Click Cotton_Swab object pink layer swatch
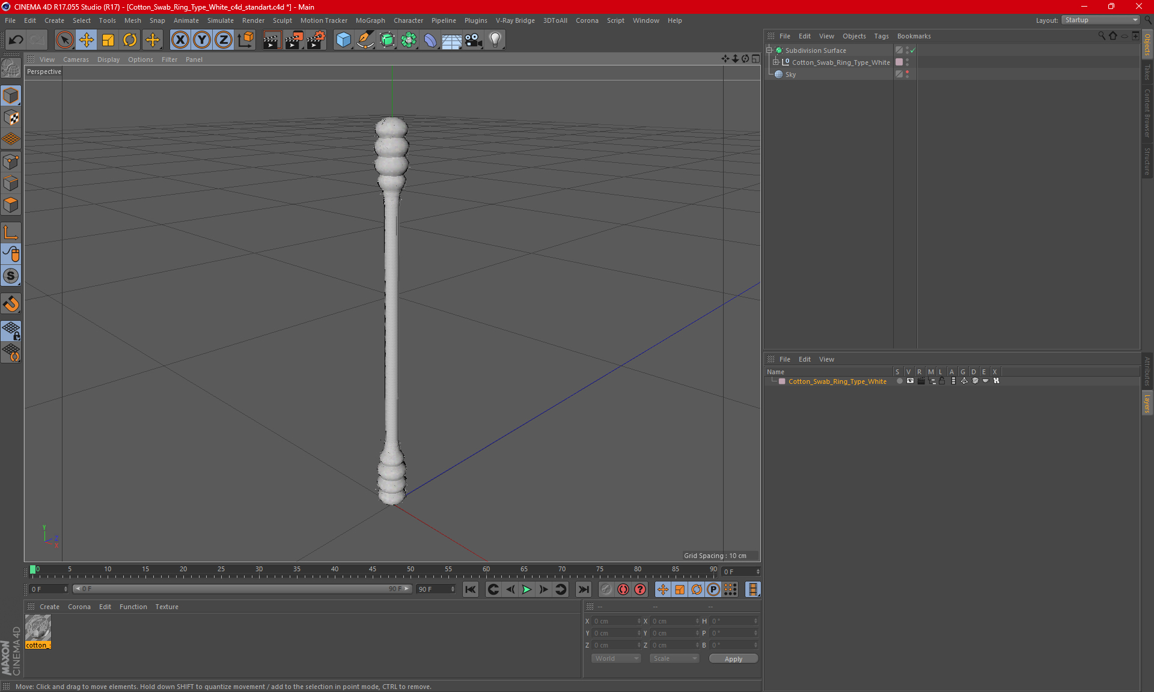The width and height of the screenshot is (1154, 692). (899, 62)
